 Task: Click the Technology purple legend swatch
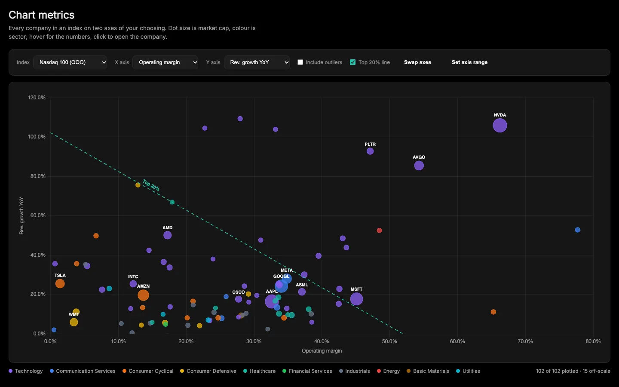tap(11, 371)
